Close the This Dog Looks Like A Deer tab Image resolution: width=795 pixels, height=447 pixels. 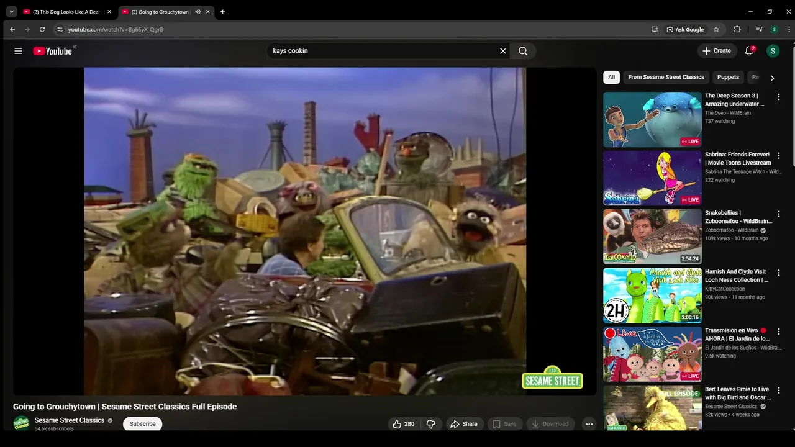[109, 12]
